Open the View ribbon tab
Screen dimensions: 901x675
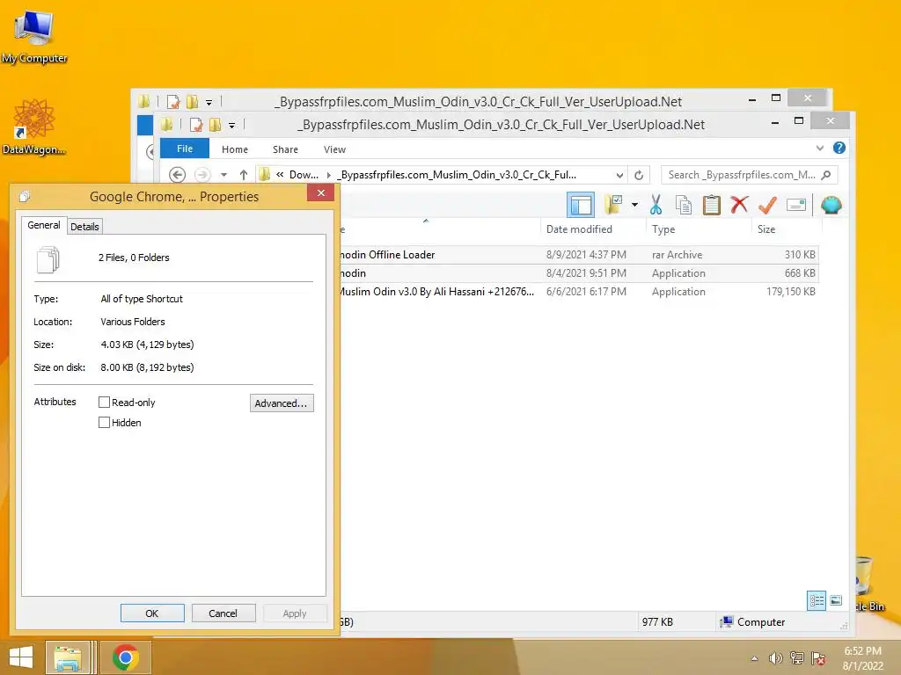pos(334,149)
